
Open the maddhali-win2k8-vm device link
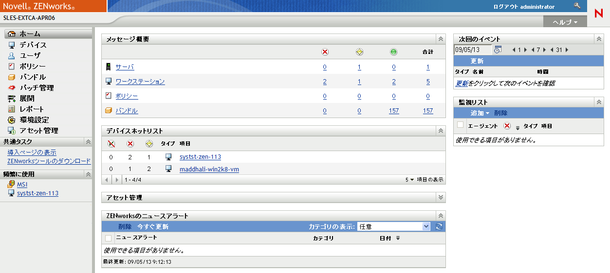[x=209, y=169]
